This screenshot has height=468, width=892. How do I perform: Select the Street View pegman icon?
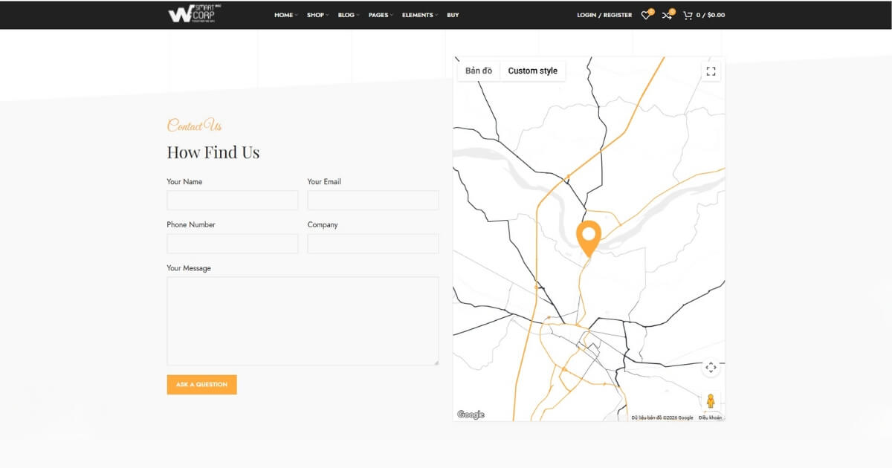click(x=711, y=401)
